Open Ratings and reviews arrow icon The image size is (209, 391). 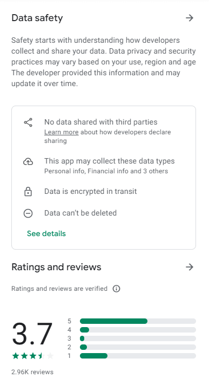click(x=190, y=267)
